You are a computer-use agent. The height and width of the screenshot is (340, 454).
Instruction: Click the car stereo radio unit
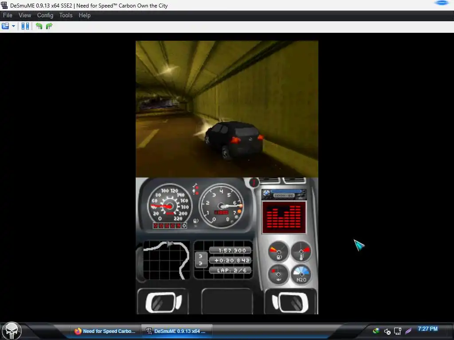coord(284,195)
